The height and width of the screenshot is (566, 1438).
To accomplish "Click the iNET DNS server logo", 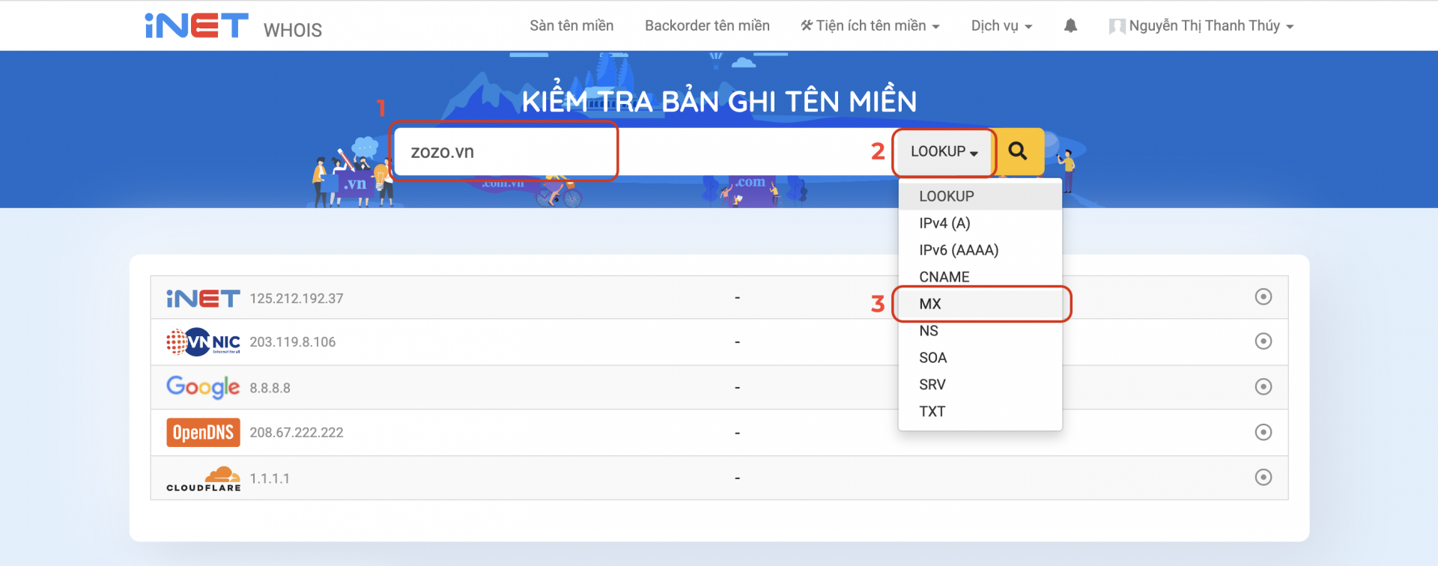I will pos(203,299).
